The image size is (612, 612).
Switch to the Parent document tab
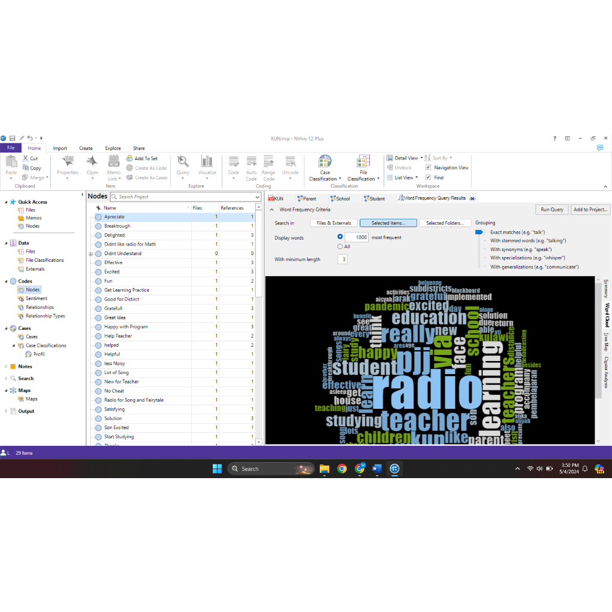307,198
